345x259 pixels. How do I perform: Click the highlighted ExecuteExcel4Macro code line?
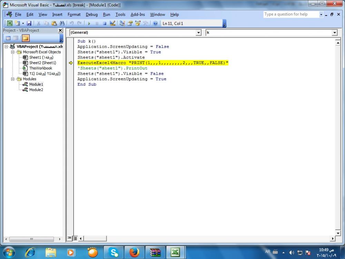[153, 63]
